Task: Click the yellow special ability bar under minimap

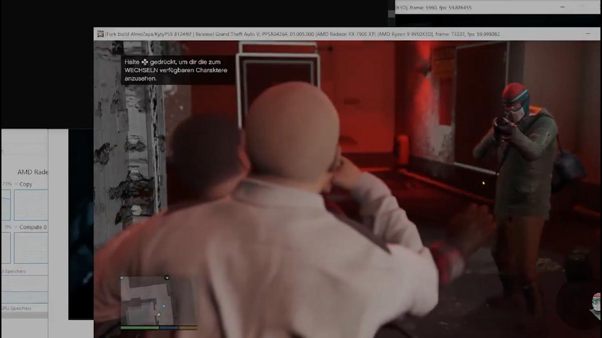Action: 188,328
